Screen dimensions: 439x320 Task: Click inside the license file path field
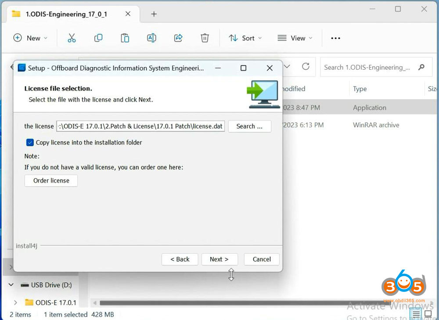point(140,126)
